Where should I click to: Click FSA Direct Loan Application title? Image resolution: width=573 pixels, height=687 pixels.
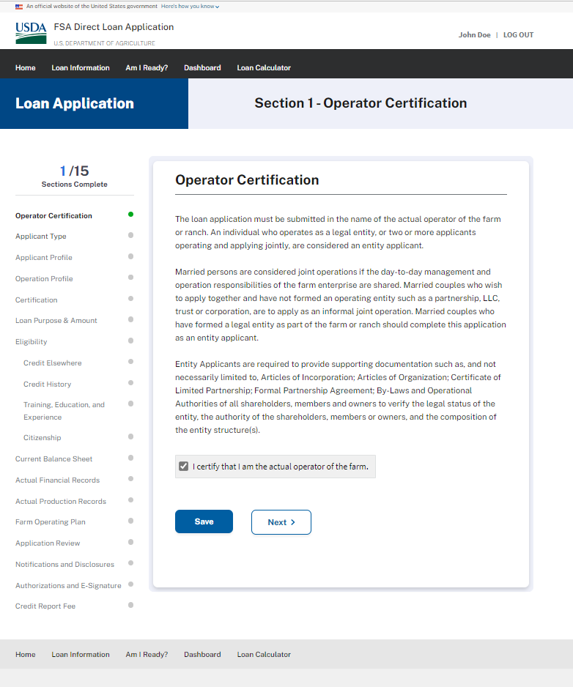[x=114, y=27]
